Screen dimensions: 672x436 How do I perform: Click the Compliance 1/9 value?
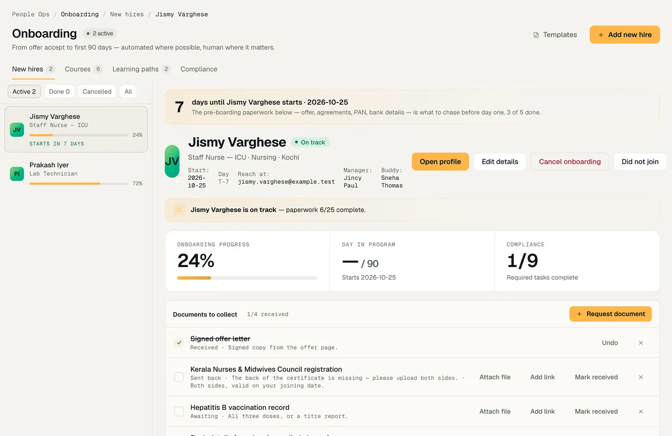(x=523, y=261)
